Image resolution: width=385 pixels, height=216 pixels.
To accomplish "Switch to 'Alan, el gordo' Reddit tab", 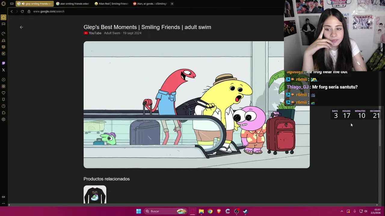I will [150, 4].
